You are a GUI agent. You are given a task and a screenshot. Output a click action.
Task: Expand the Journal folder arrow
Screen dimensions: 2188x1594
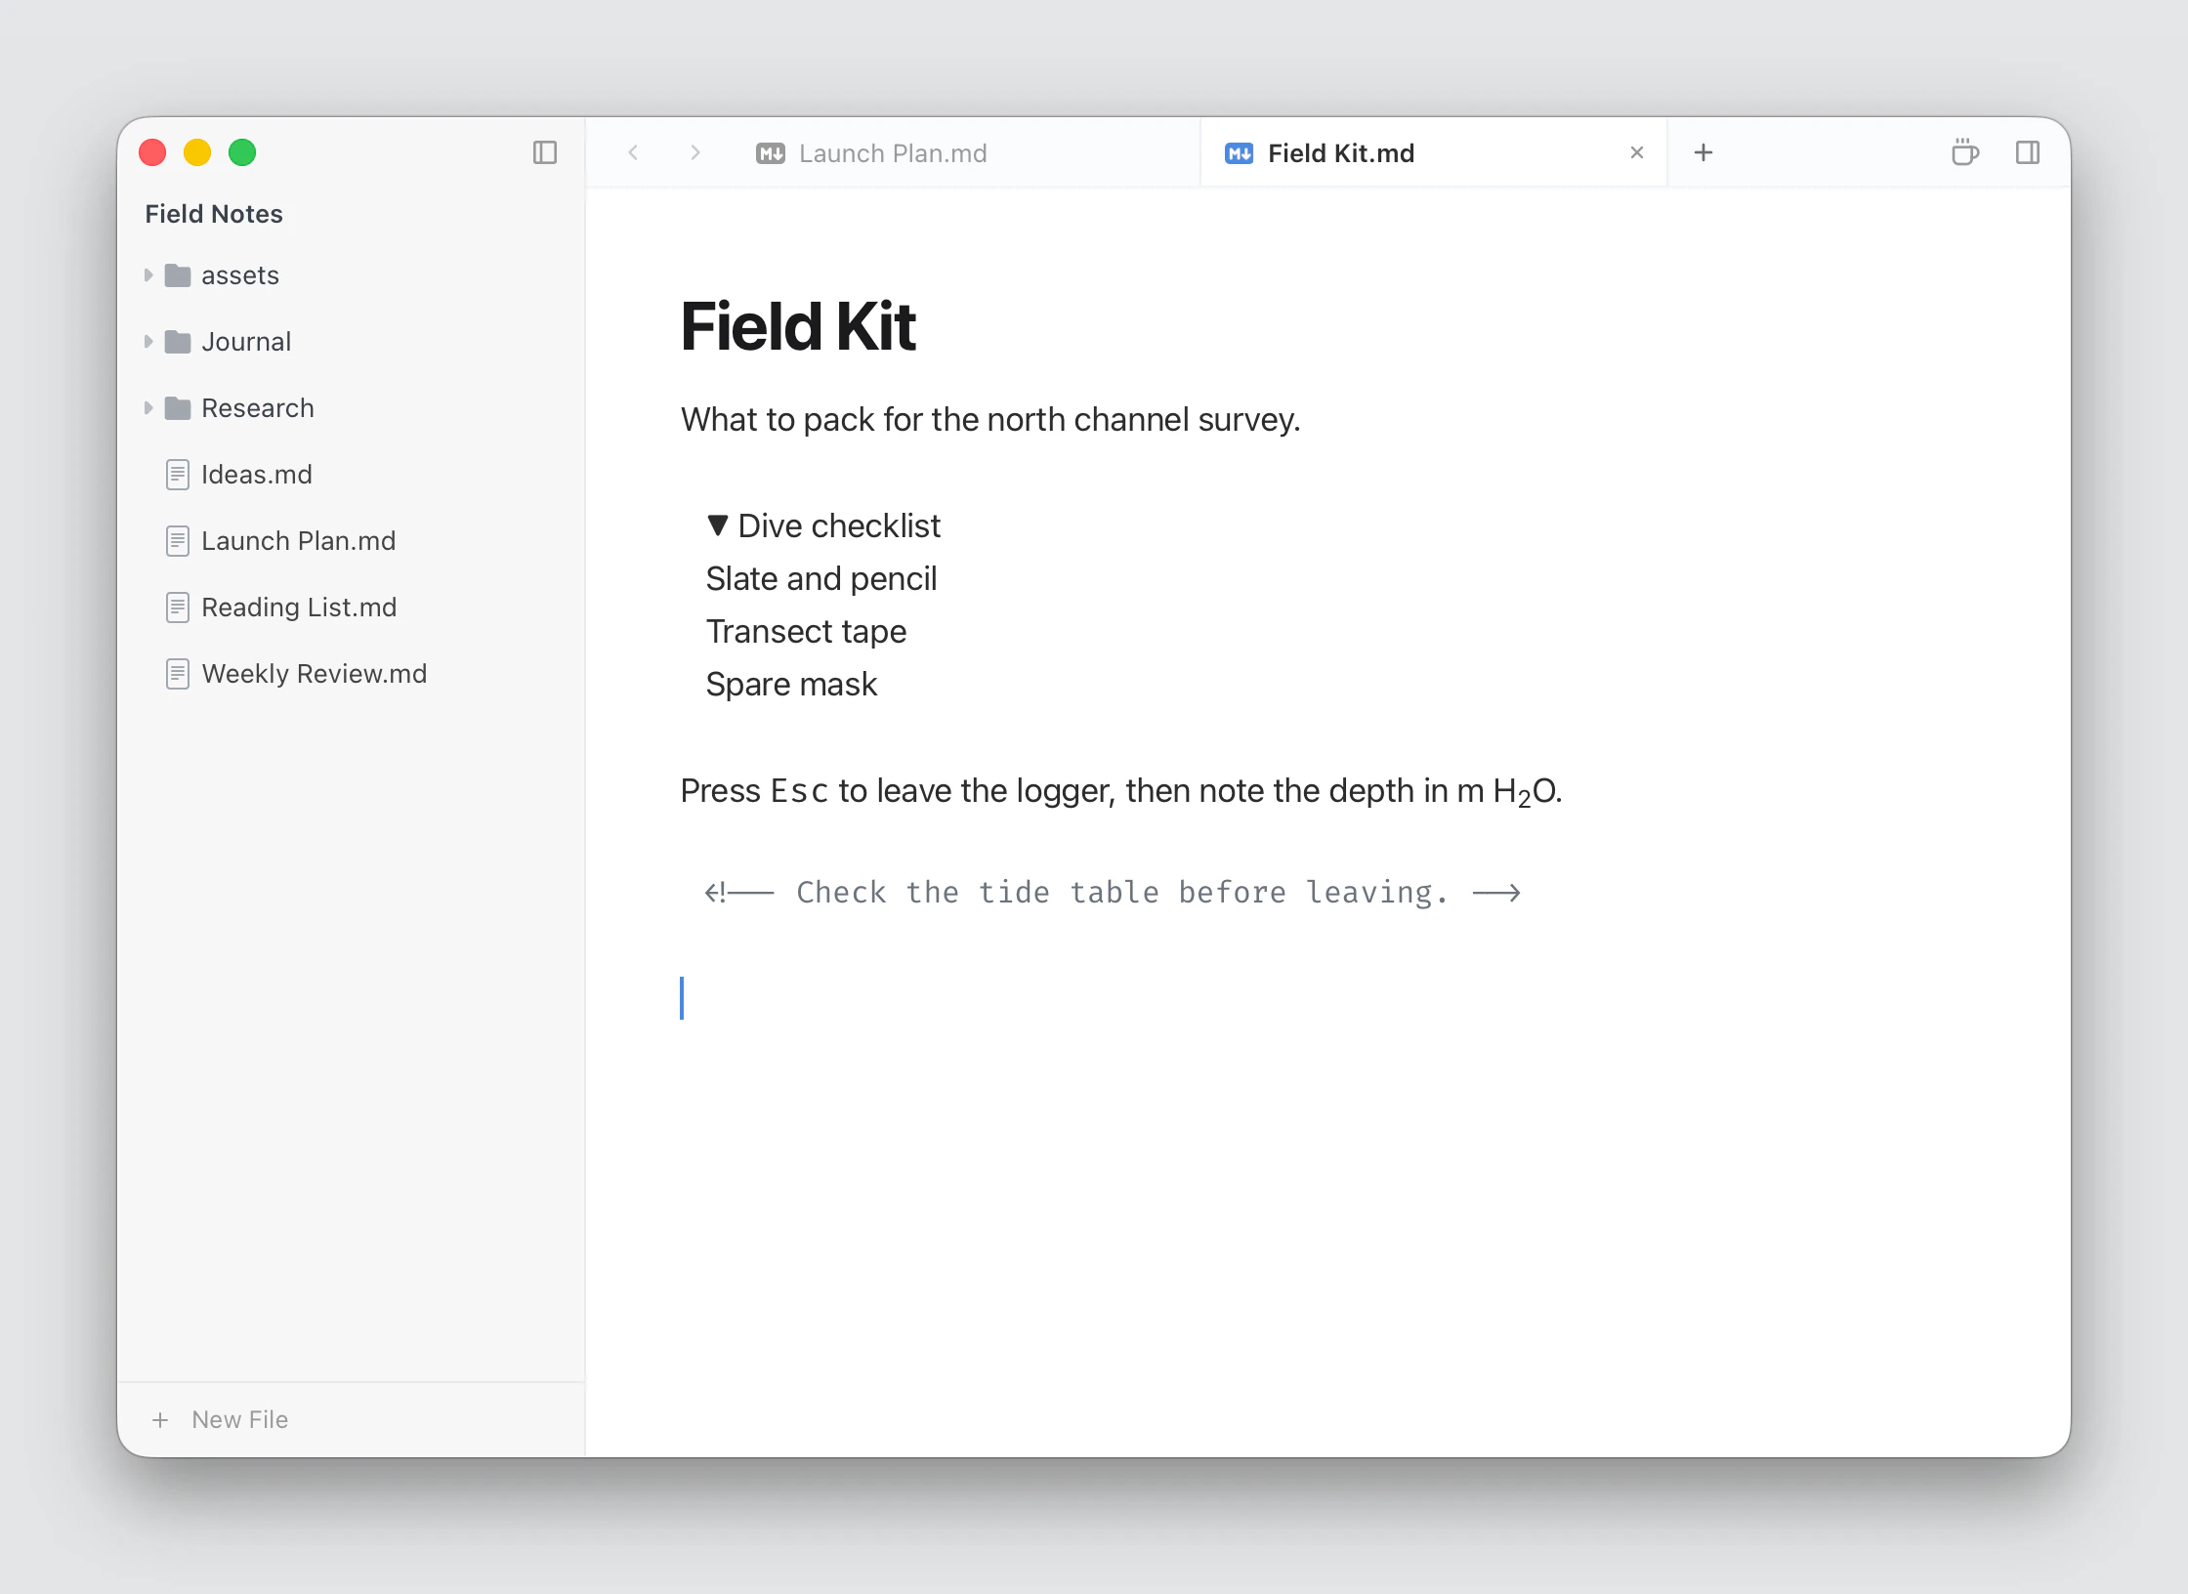(x=148, y=342)
